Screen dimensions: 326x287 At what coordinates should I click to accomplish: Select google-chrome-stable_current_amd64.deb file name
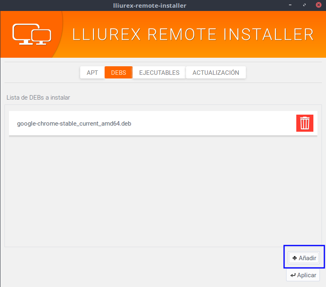click(74, 124)
